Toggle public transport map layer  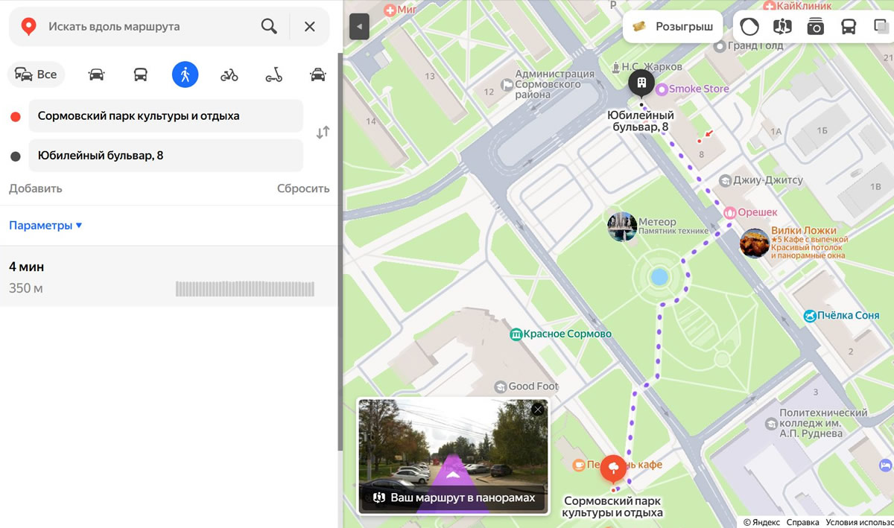(848, 27)
